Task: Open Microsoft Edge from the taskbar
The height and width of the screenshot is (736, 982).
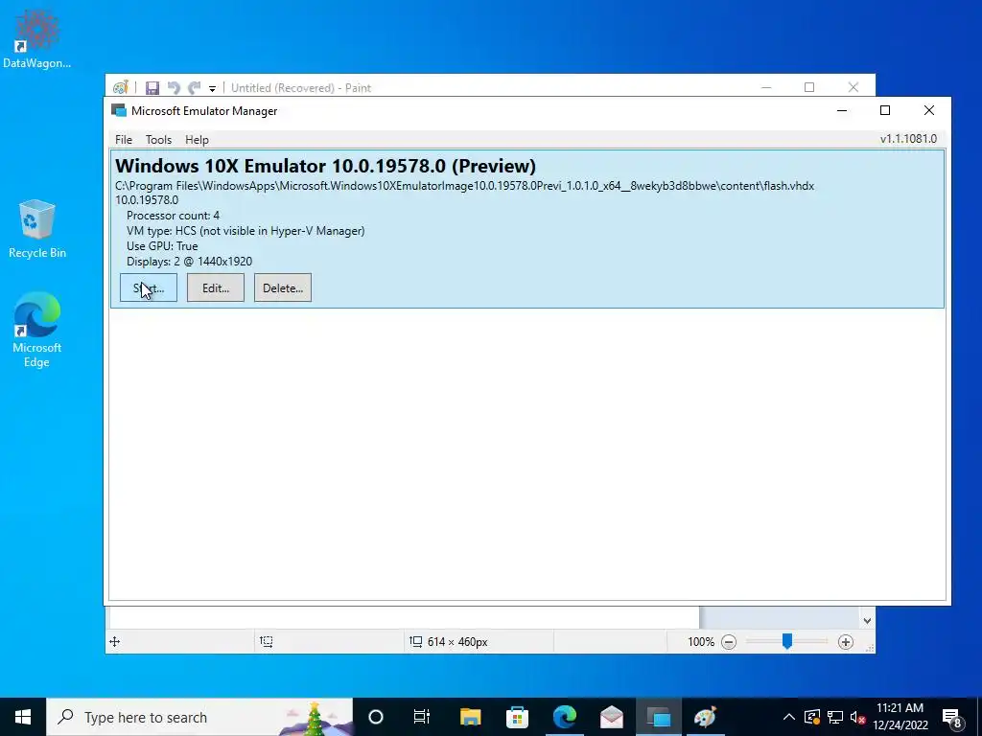Action: 564,717
